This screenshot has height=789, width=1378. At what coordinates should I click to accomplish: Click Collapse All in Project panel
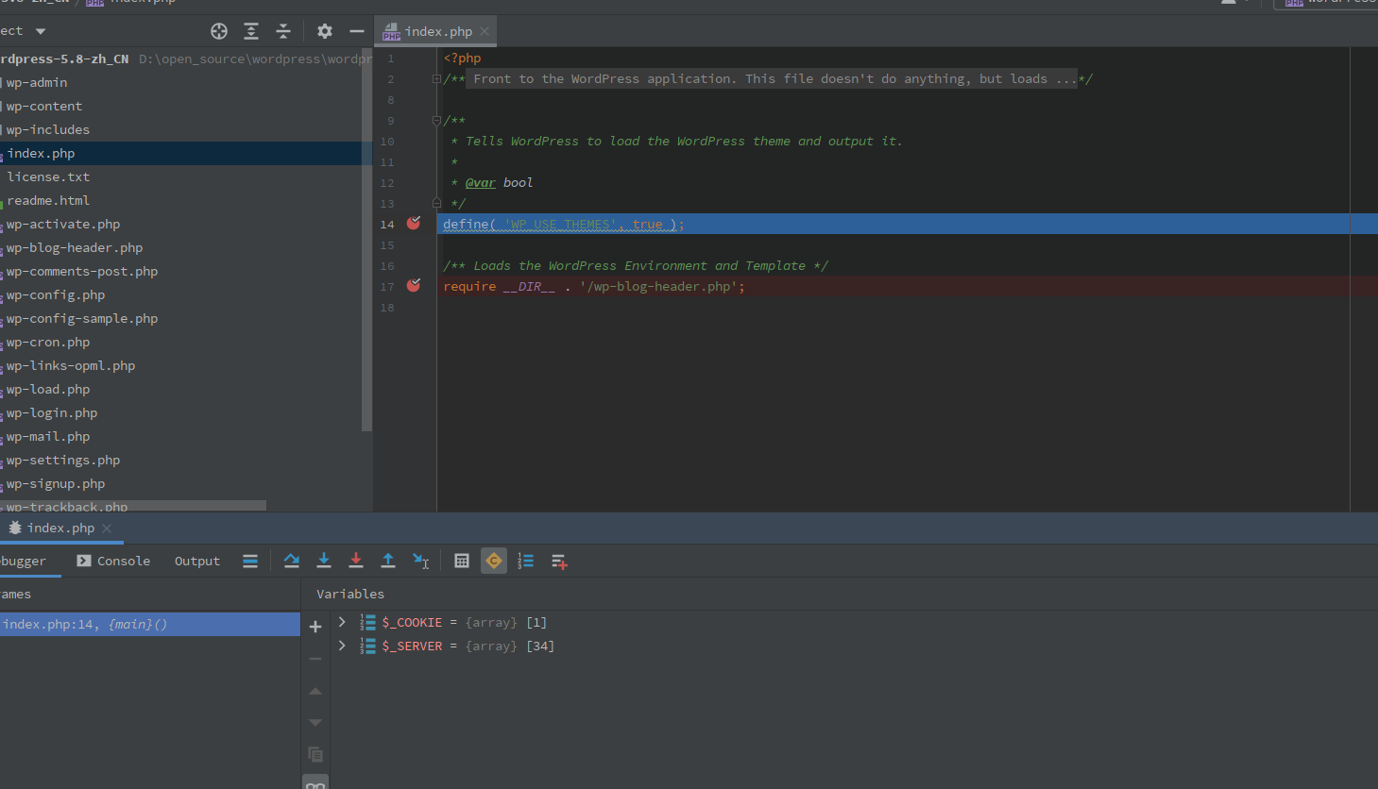click(283, 31)
